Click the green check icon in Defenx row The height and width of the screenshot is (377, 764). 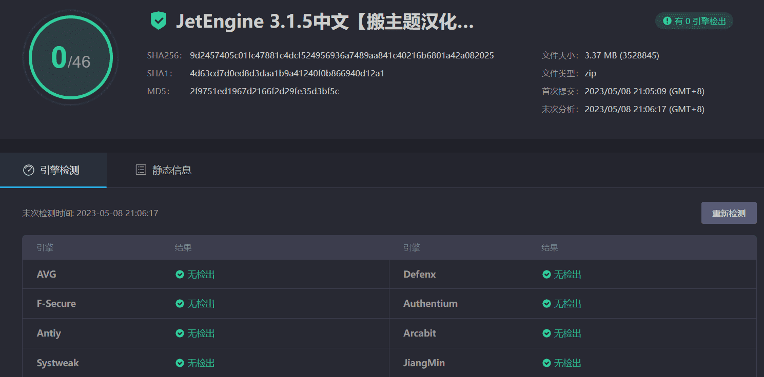[x=546, y=275]
